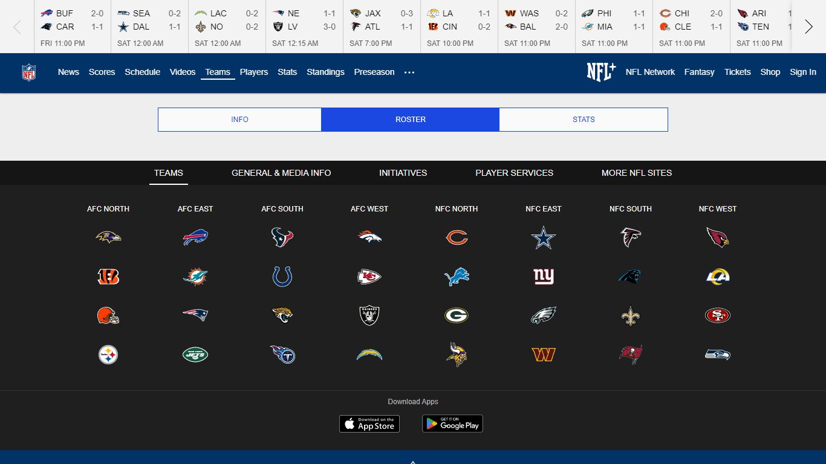Open the NFL Network link
The image size is (826, 464).
pyautogui.click(x=650, y=72)
